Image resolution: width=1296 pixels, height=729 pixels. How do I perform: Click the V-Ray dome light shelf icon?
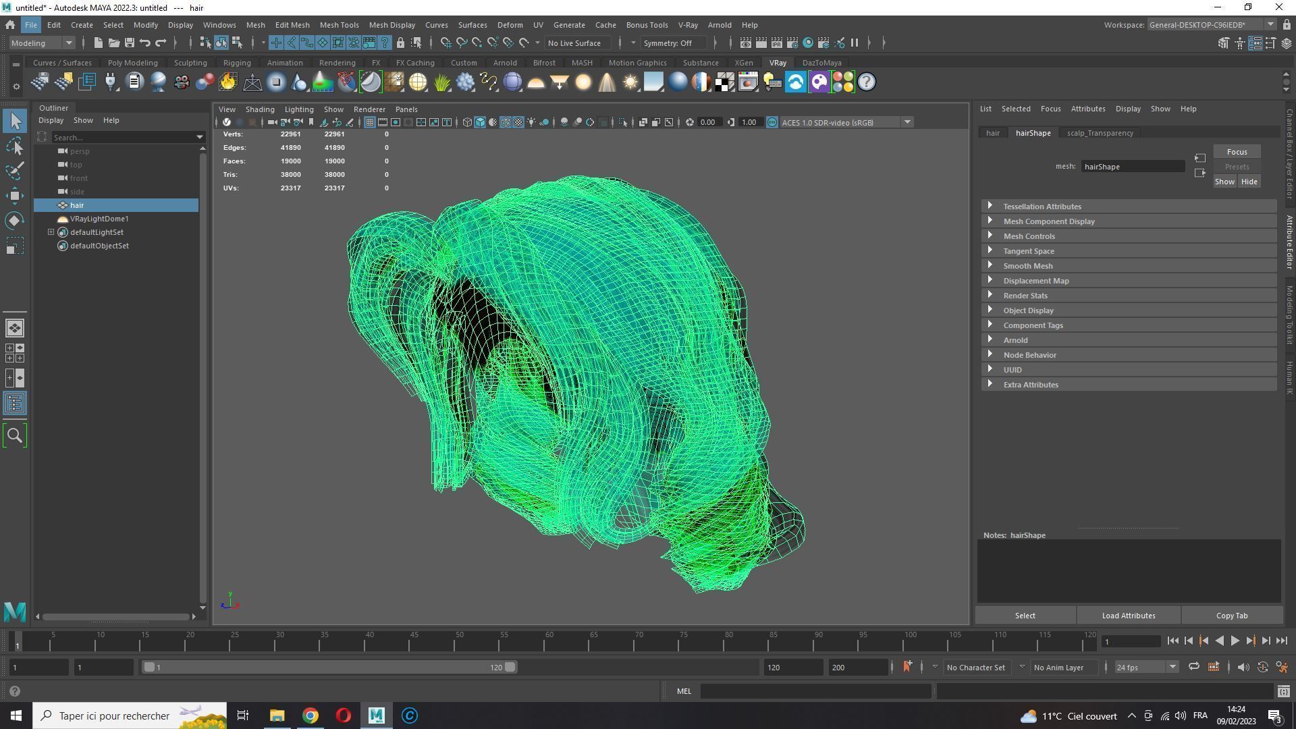536,82
